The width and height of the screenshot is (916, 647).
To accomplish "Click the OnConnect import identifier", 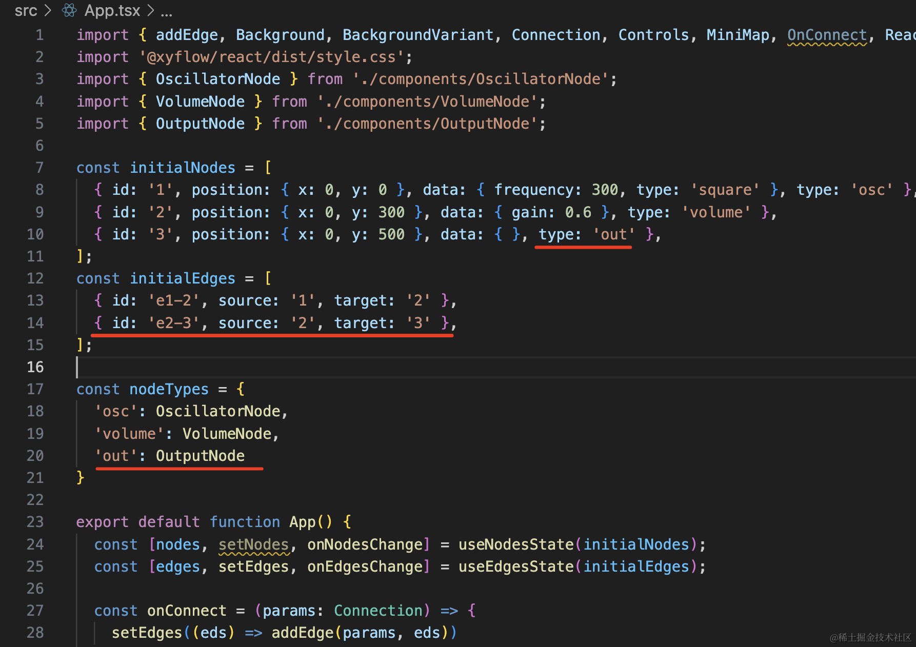I will coord(827,35).
